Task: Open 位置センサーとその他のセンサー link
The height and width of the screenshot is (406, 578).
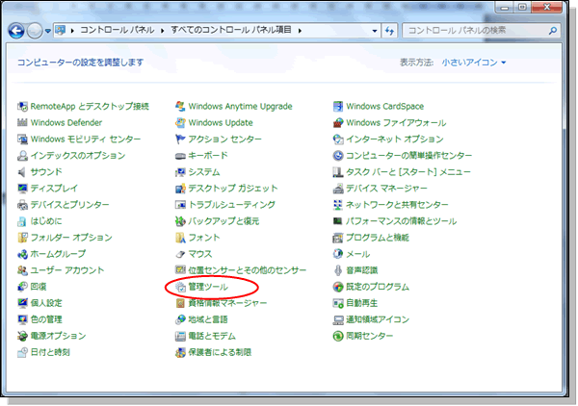Action: point(248,270)
